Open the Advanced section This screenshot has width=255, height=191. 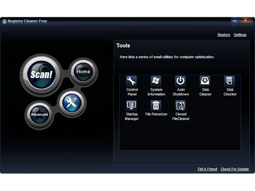39,115
